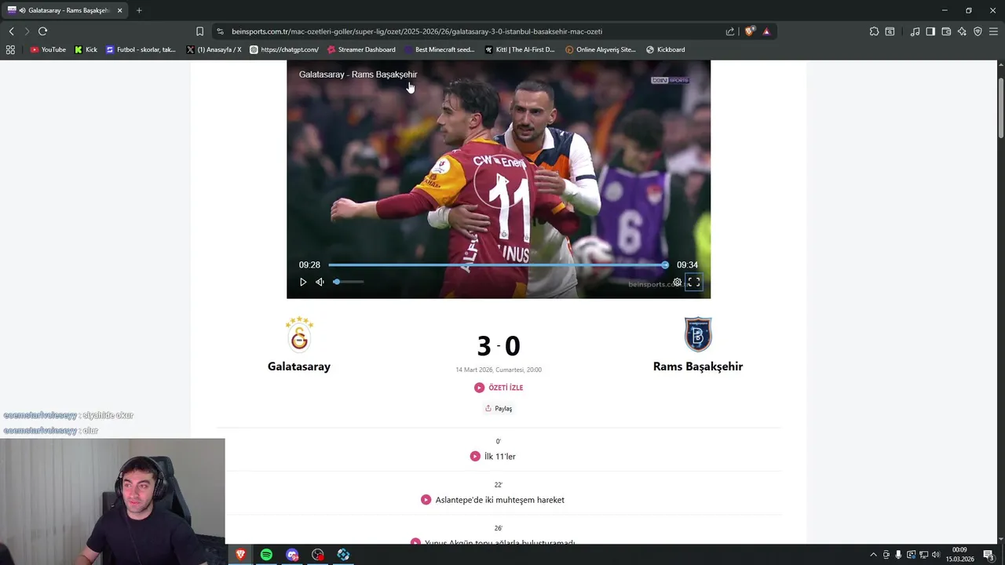This screenshot has width=1005, height=565.
Task: Open the Best Minecraft seed bookmark
Action: pos(439,49)
